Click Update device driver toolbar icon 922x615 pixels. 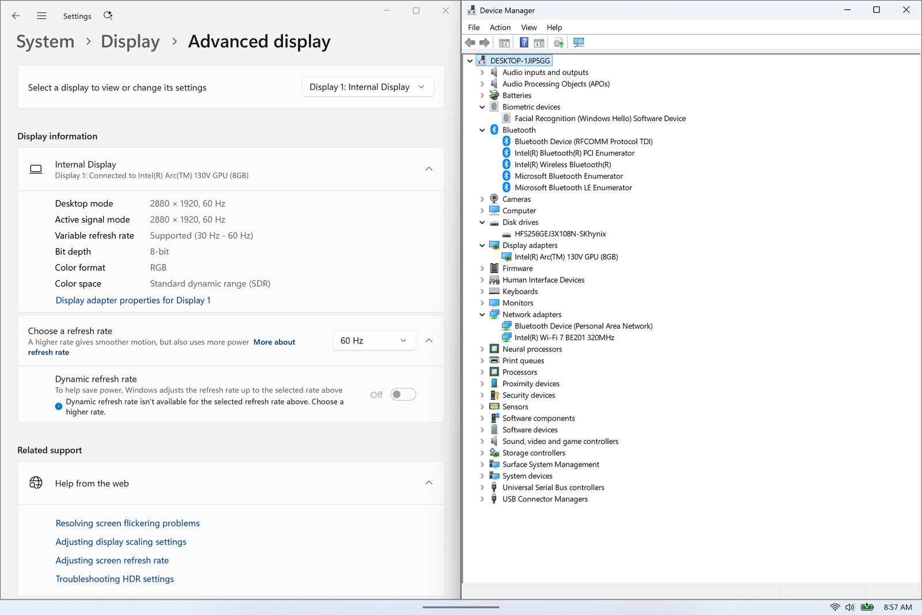click(558, 43)
